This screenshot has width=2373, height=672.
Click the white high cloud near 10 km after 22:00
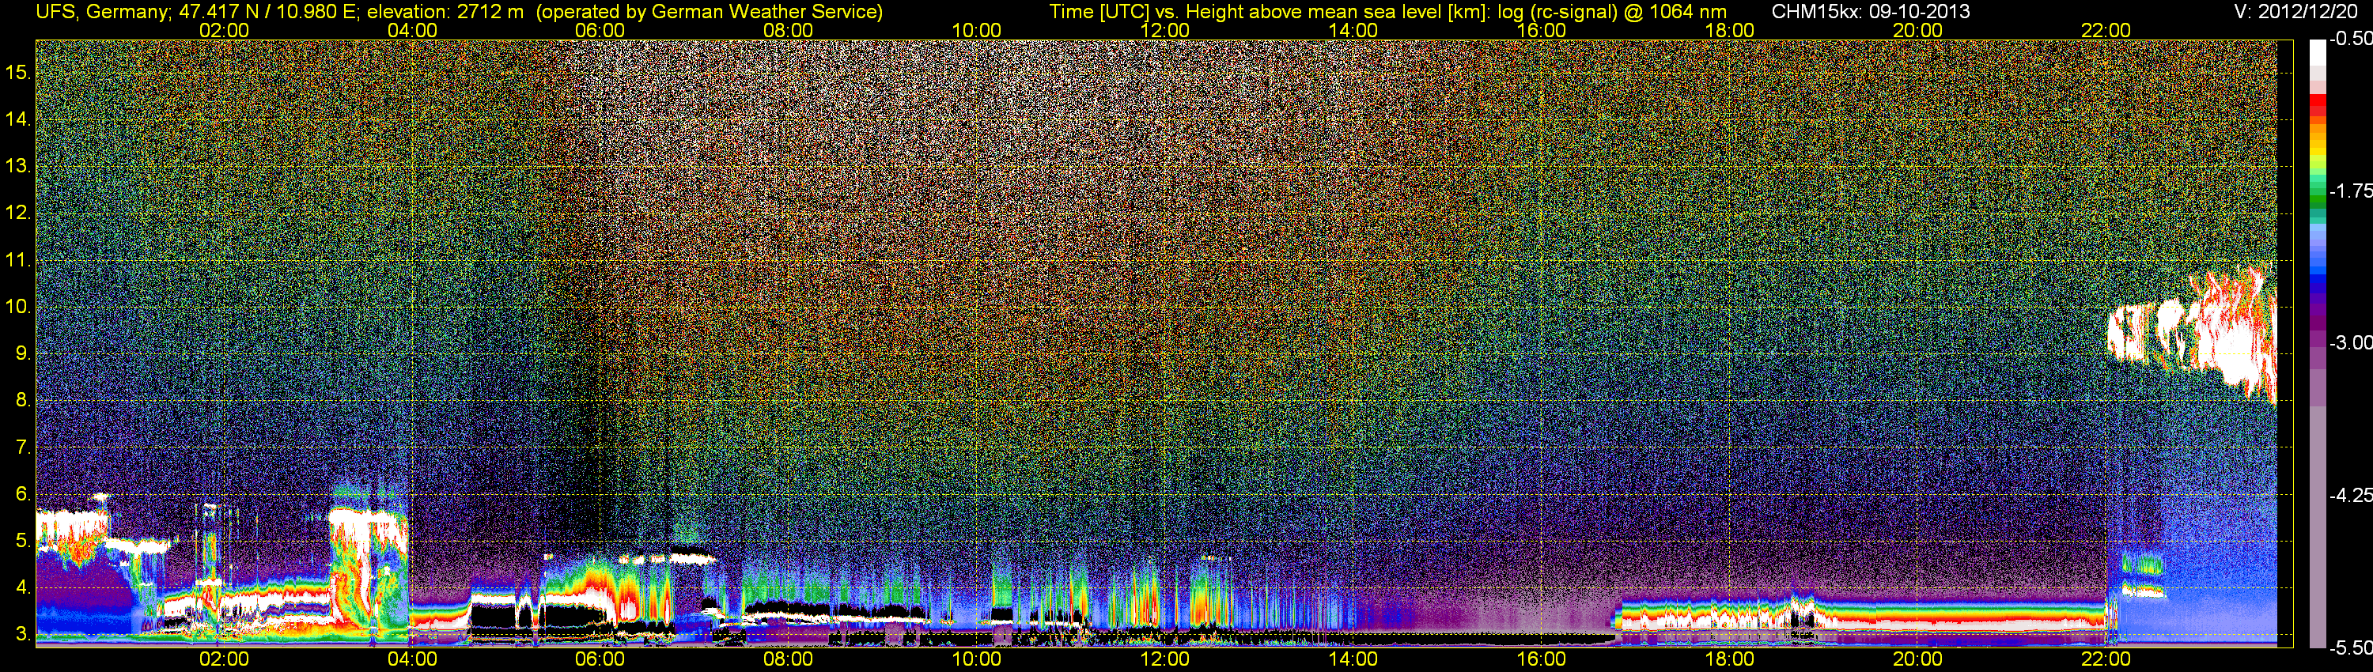(x=2193, y=336)
